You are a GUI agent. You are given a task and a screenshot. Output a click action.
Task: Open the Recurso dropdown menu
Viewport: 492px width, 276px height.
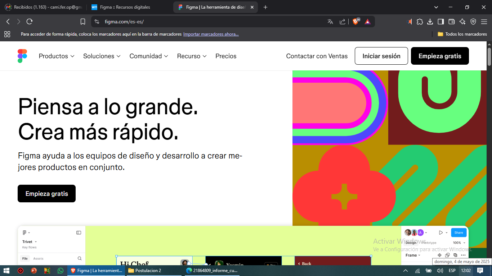[x=192, y=56]
